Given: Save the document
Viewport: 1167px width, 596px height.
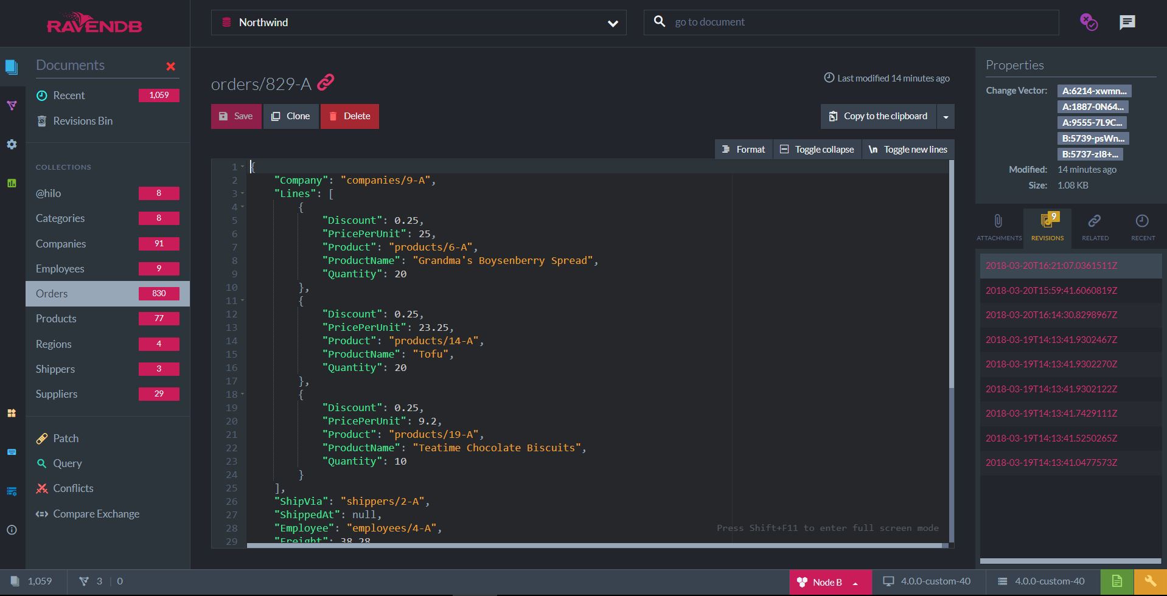Looking at the screenshot, I should pos(236,116).
